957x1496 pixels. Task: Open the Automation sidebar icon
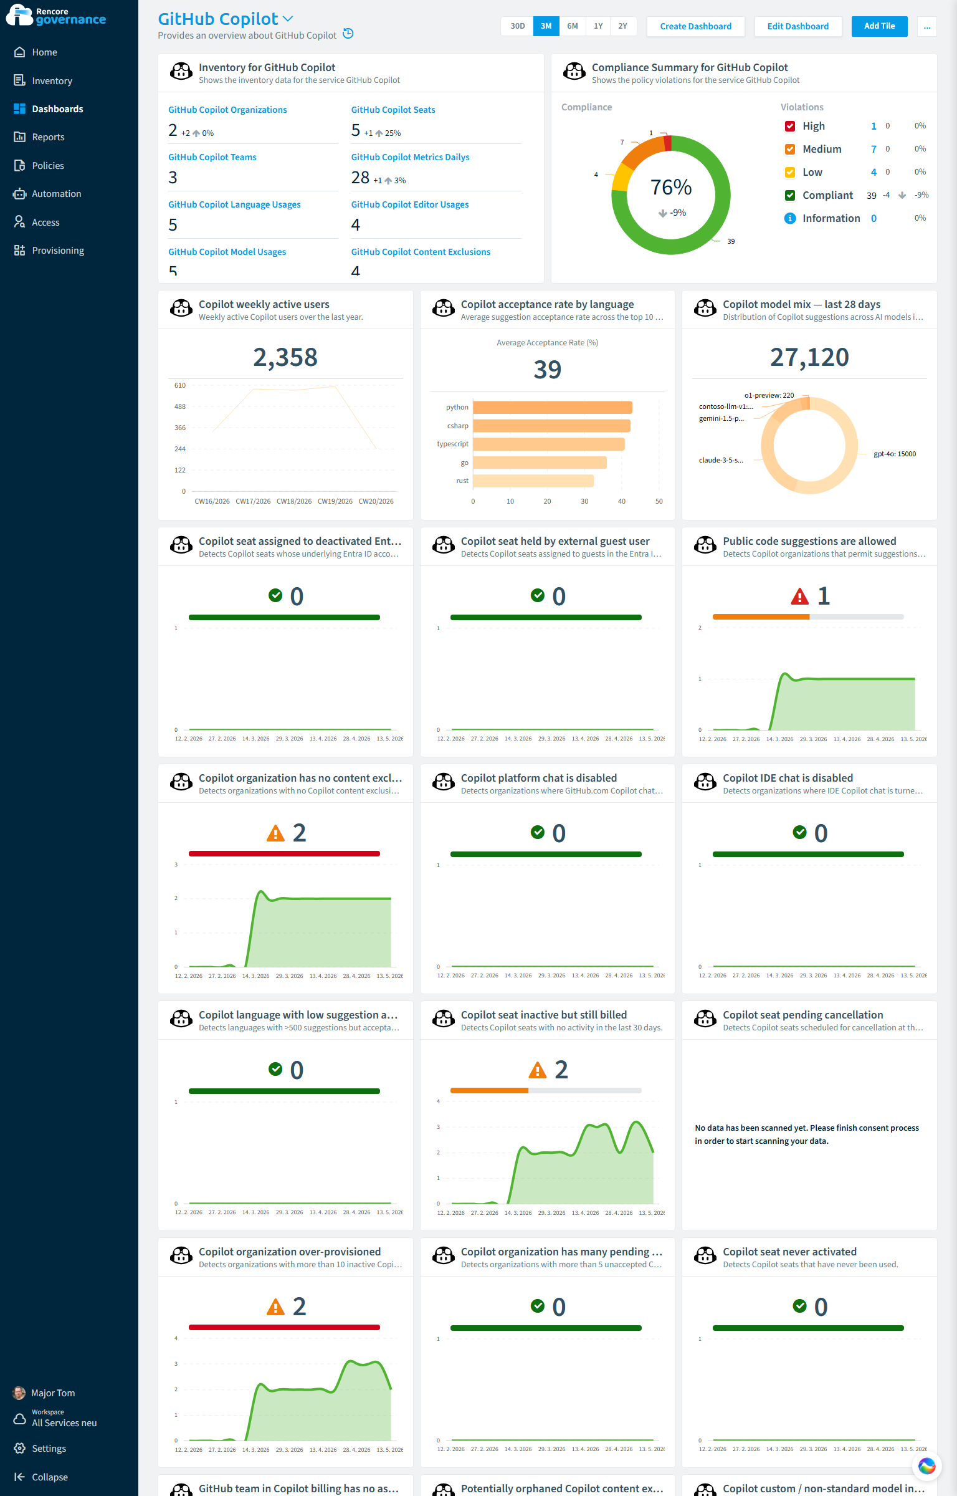coord(19,193)
